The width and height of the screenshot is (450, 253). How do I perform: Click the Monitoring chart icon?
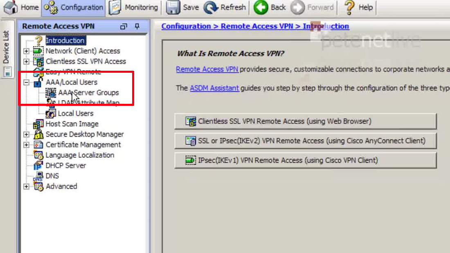[x=115, y=7]
